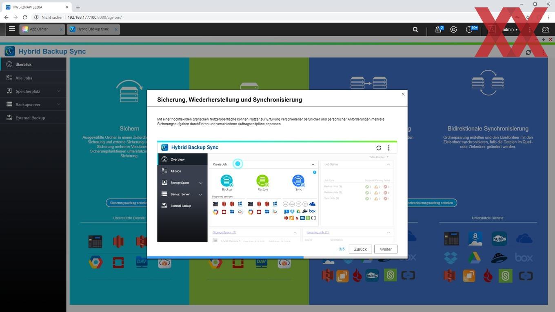Reload the page with browser refresh button
The image size is (555, 312).
coord(25,18)
